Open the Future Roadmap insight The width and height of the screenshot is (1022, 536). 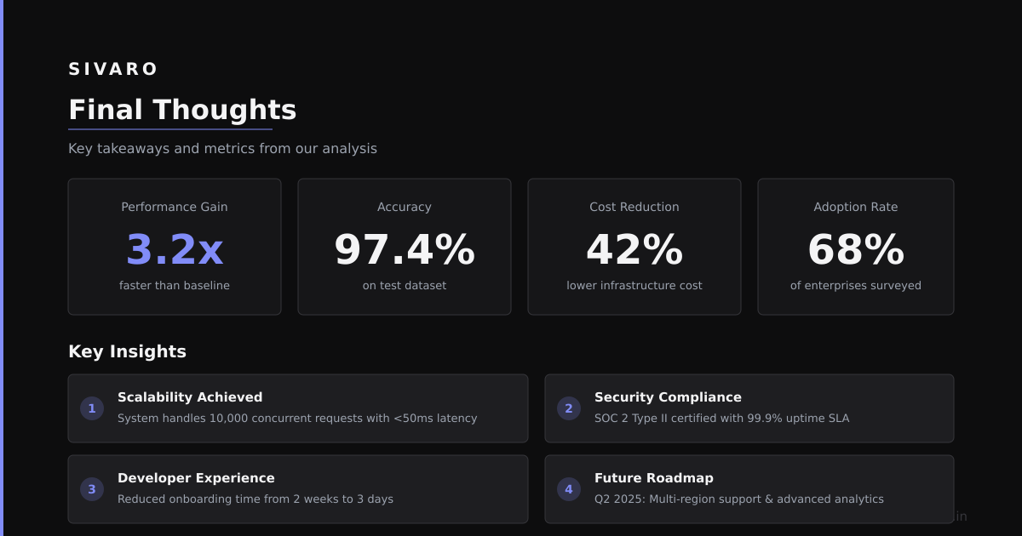coord(749,489)
